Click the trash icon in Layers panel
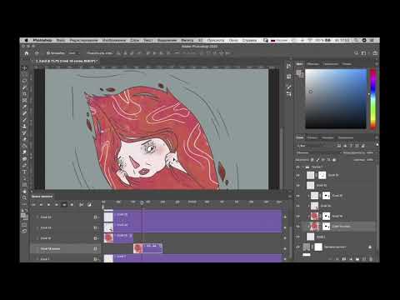Screen dimensions: 400x300 click(371, 259)
